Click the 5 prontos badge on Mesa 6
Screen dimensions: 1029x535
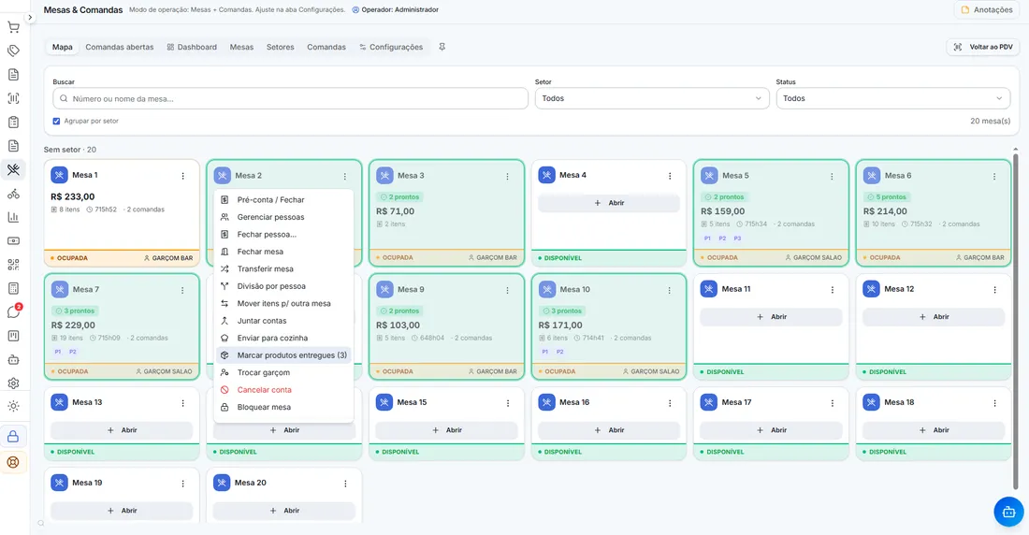(887, 197)
